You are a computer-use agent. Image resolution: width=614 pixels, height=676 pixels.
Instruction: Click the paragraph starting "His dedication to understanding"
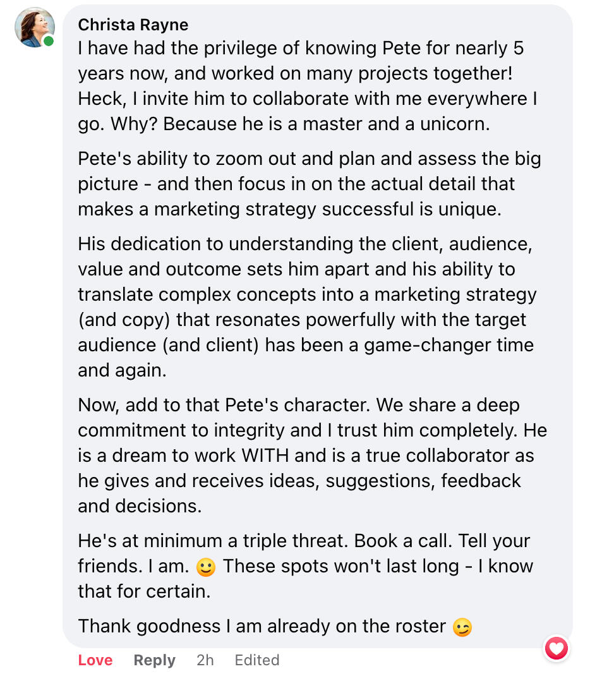303,307
